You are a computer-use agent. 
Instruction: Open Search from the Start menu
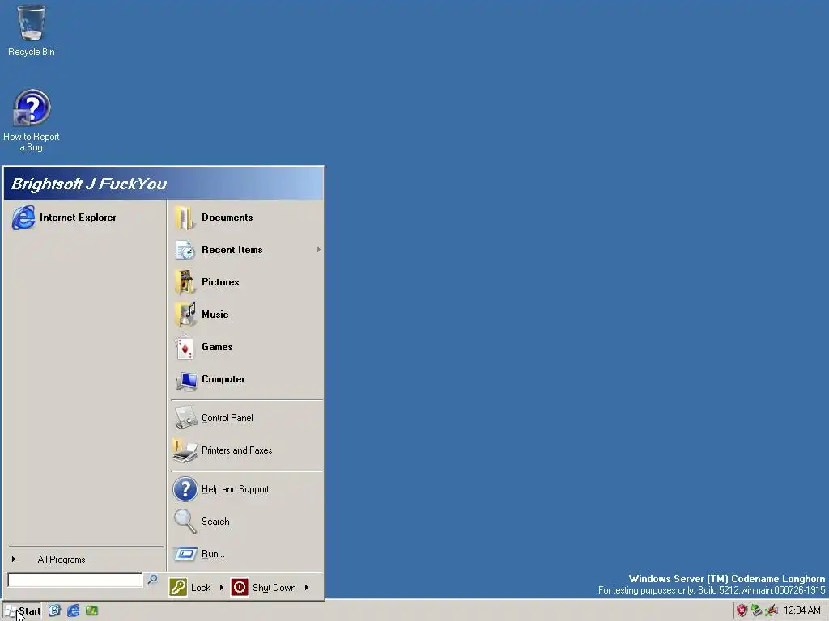pos(246,522)
